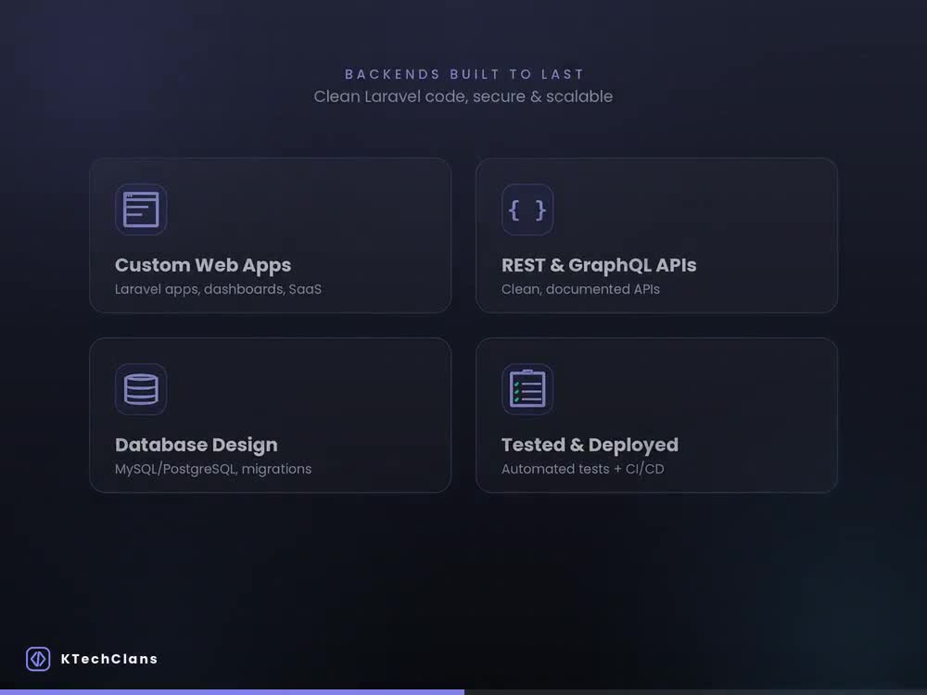This screenshot has height=695, width=927.
Task: Click "Clean, documented APIs" text
Action: (580, 289)
